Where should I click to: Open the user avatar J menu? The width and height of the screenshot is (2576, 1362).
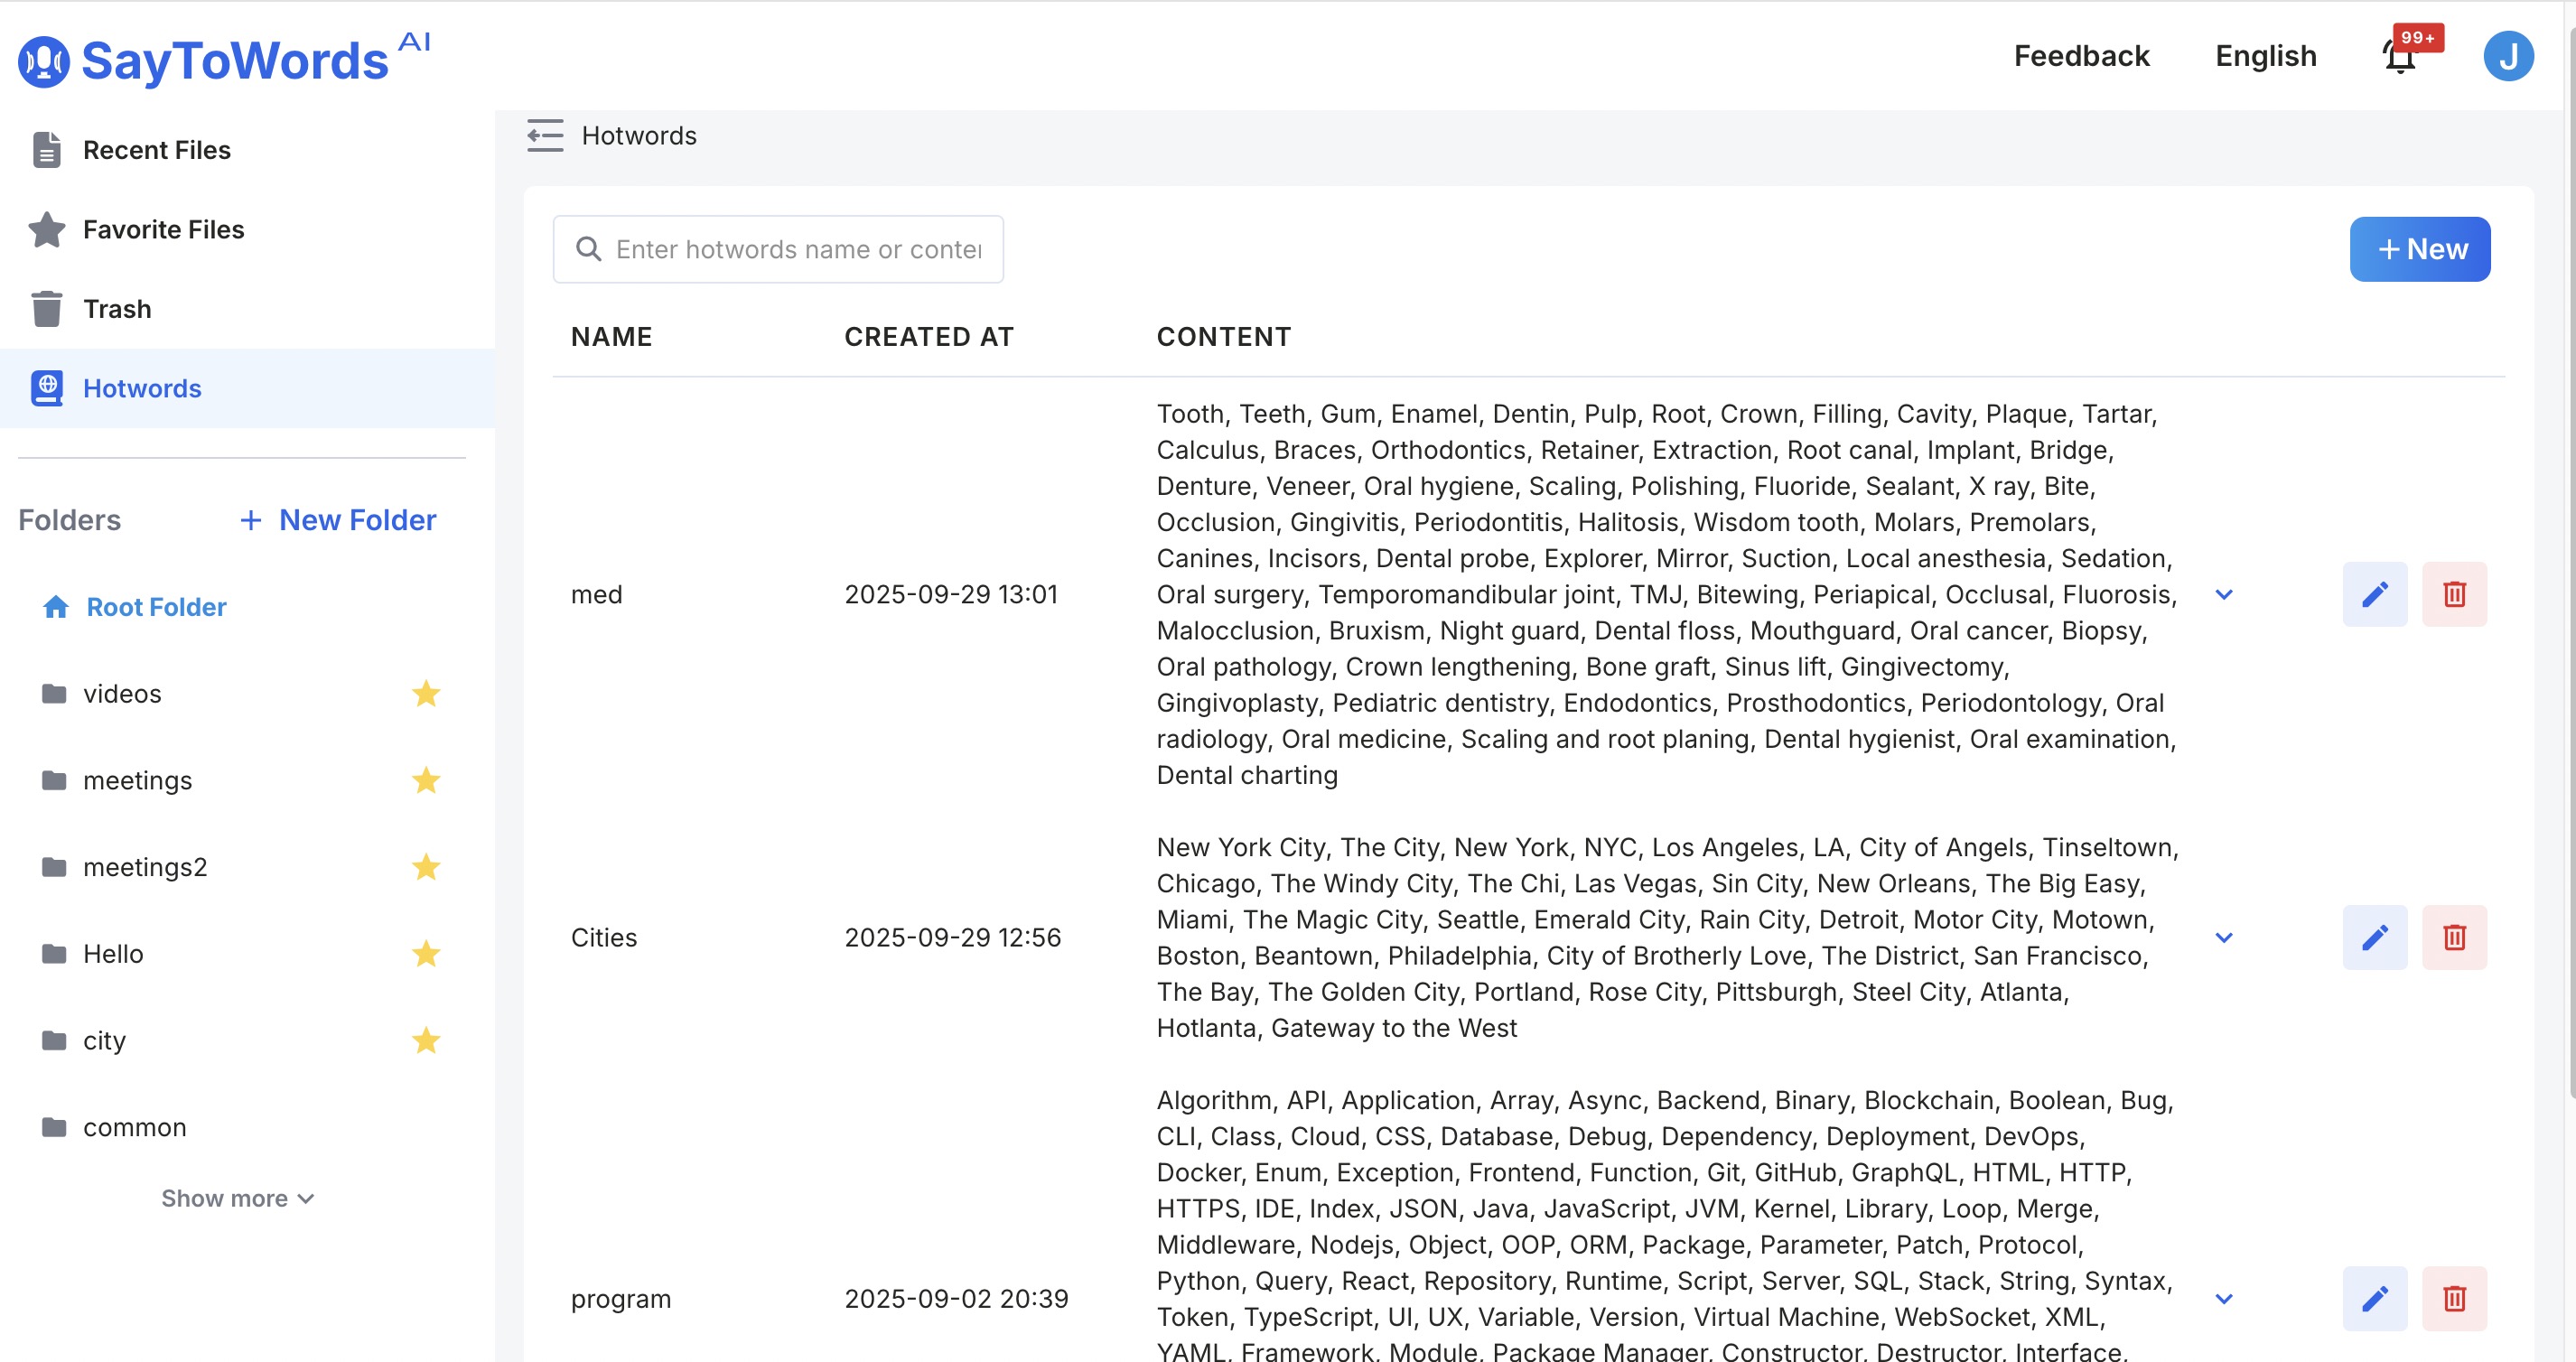[x=2507, y=57]
